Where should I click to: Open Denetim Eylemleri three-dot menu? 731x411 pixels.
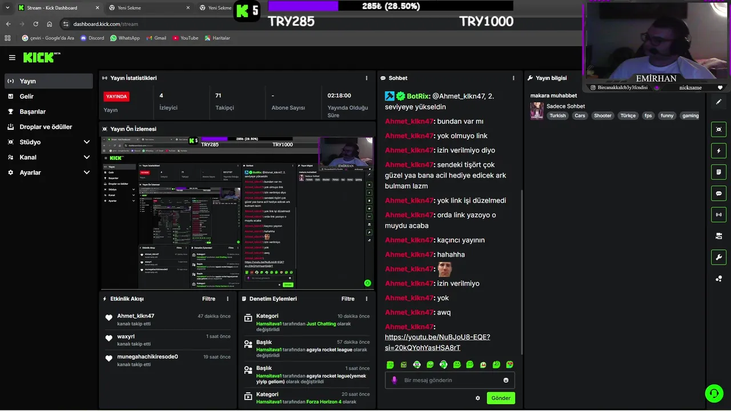tap(367, 299)
